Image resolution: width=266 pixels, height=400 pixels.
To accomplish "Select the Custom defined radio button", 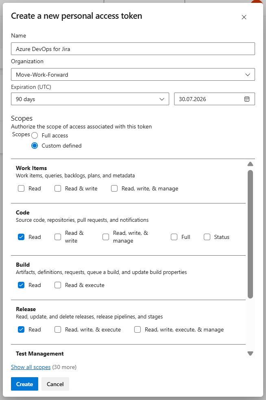I will [35, 146].
